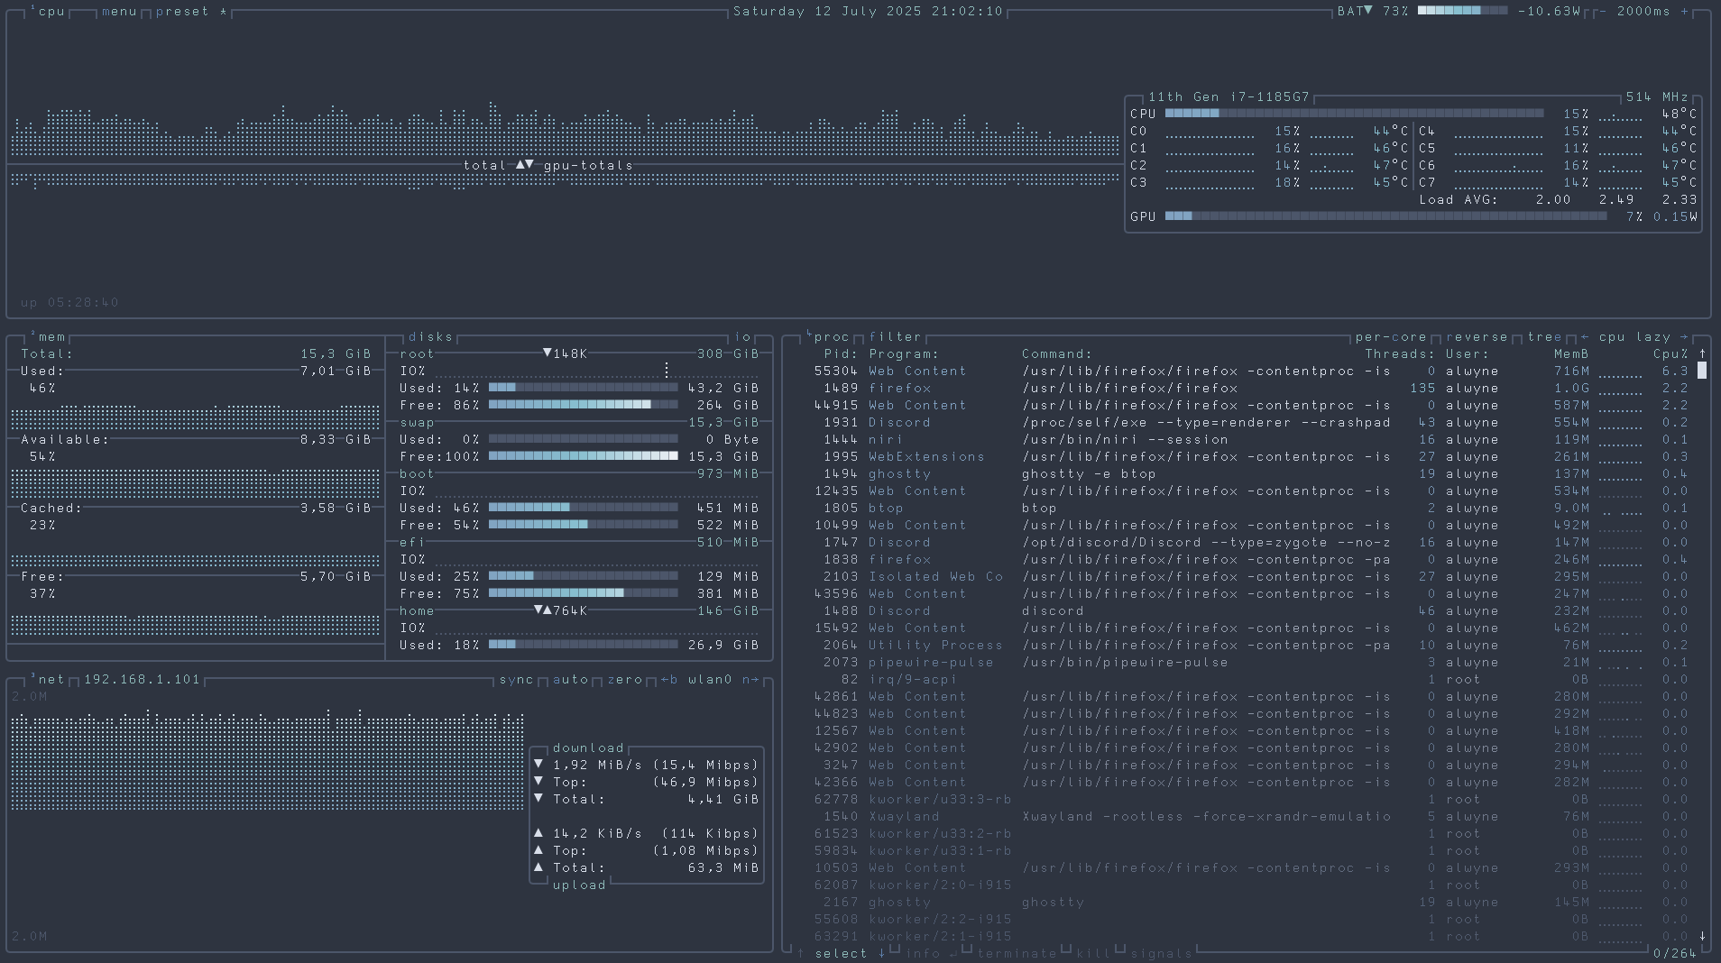Activate the process filter field
Screen dimensions: 1721x963
click(895, 337)
